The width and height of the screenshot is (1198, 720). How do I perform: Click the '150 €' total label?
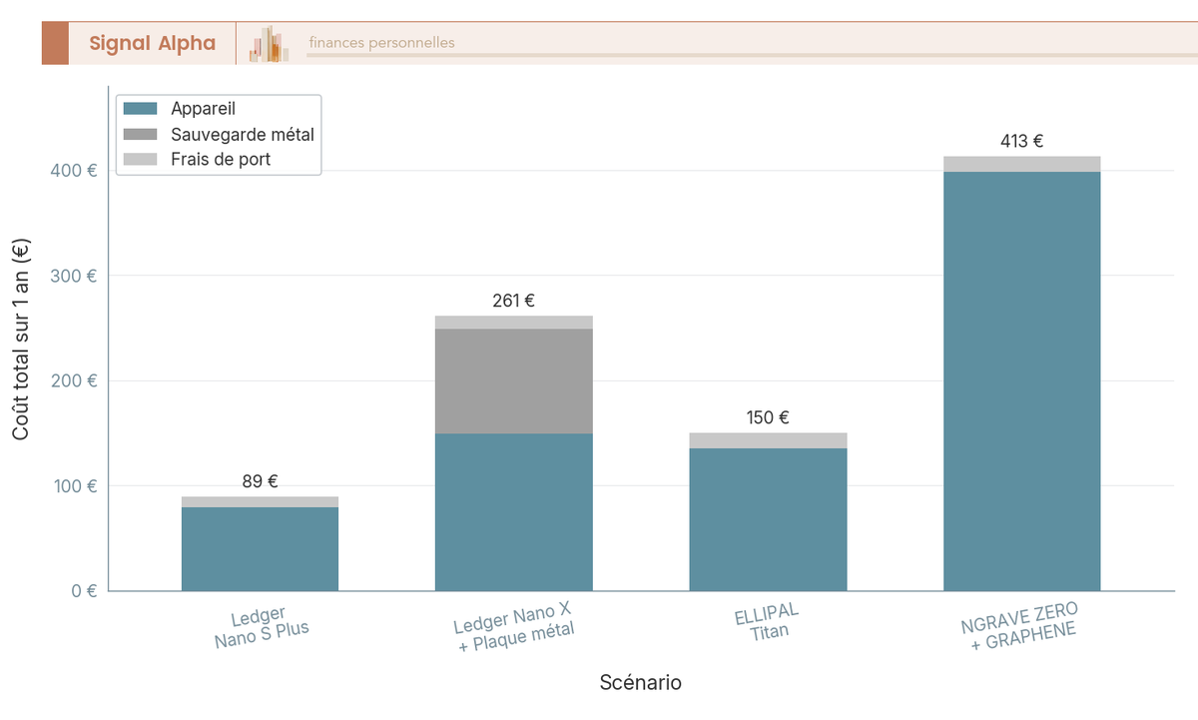point(768,417)
